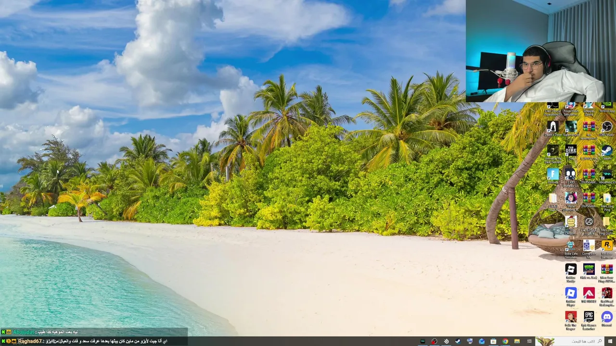Open the Supernatural game shortcut
Screen dimensions: 616x346
pos(571,129)
